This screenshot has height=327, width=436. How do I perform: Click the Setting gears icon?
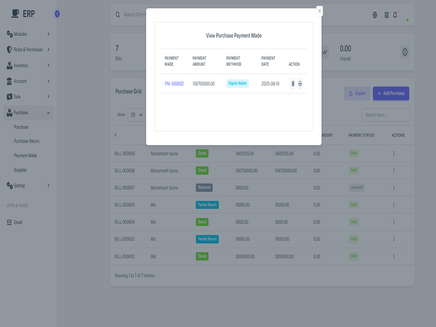tap(10, 185)
